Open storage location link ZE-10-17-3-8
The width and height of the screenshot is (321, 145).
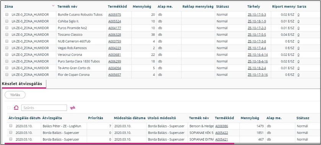tap(257, 41)
